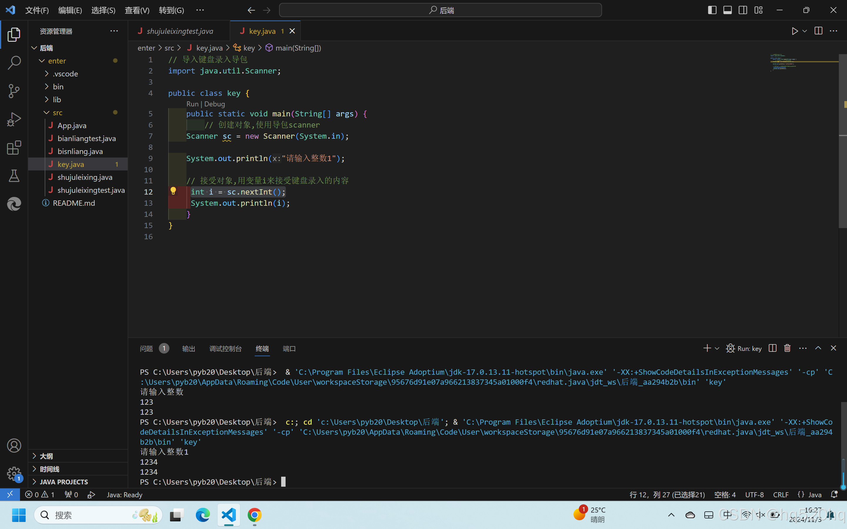Switch to shujuleixingtest.java tab
Viewport: 847px width, 529px height.
coord(180,31)
